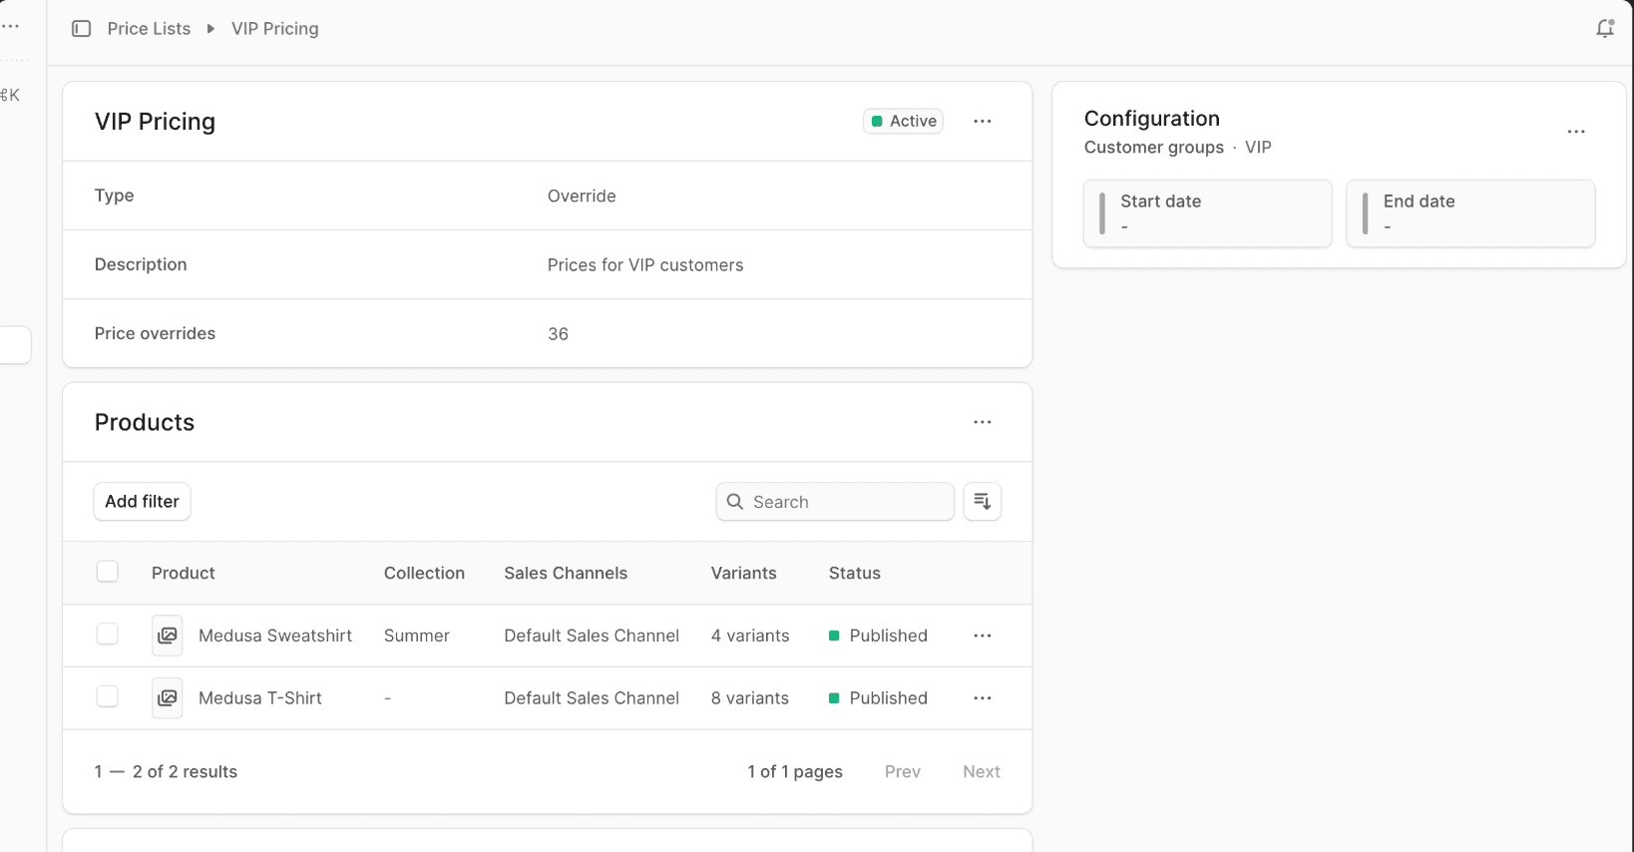Screen dimensions: 1634x852
Task: Click the magnifier icon in Search field
Action: [735, 502]
